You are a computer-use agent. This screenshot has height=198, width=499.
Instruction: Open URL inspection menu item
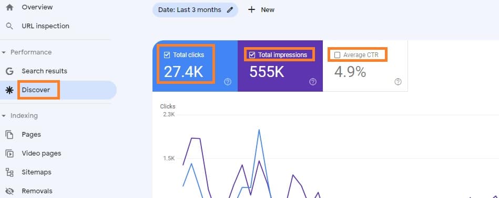pyautogui.click(x=46, y=26)
